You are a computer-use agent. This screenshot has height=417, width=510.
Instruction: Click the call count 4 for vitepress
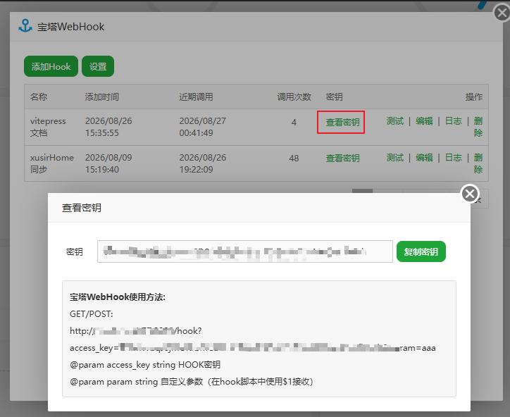pos(294,123)
